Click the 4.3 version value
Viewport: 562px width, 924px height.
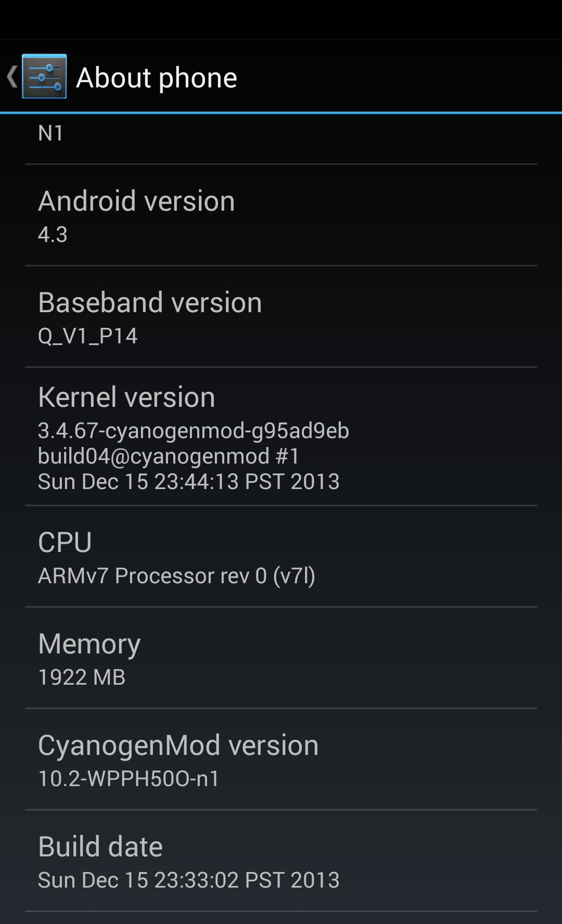[53, 235]
